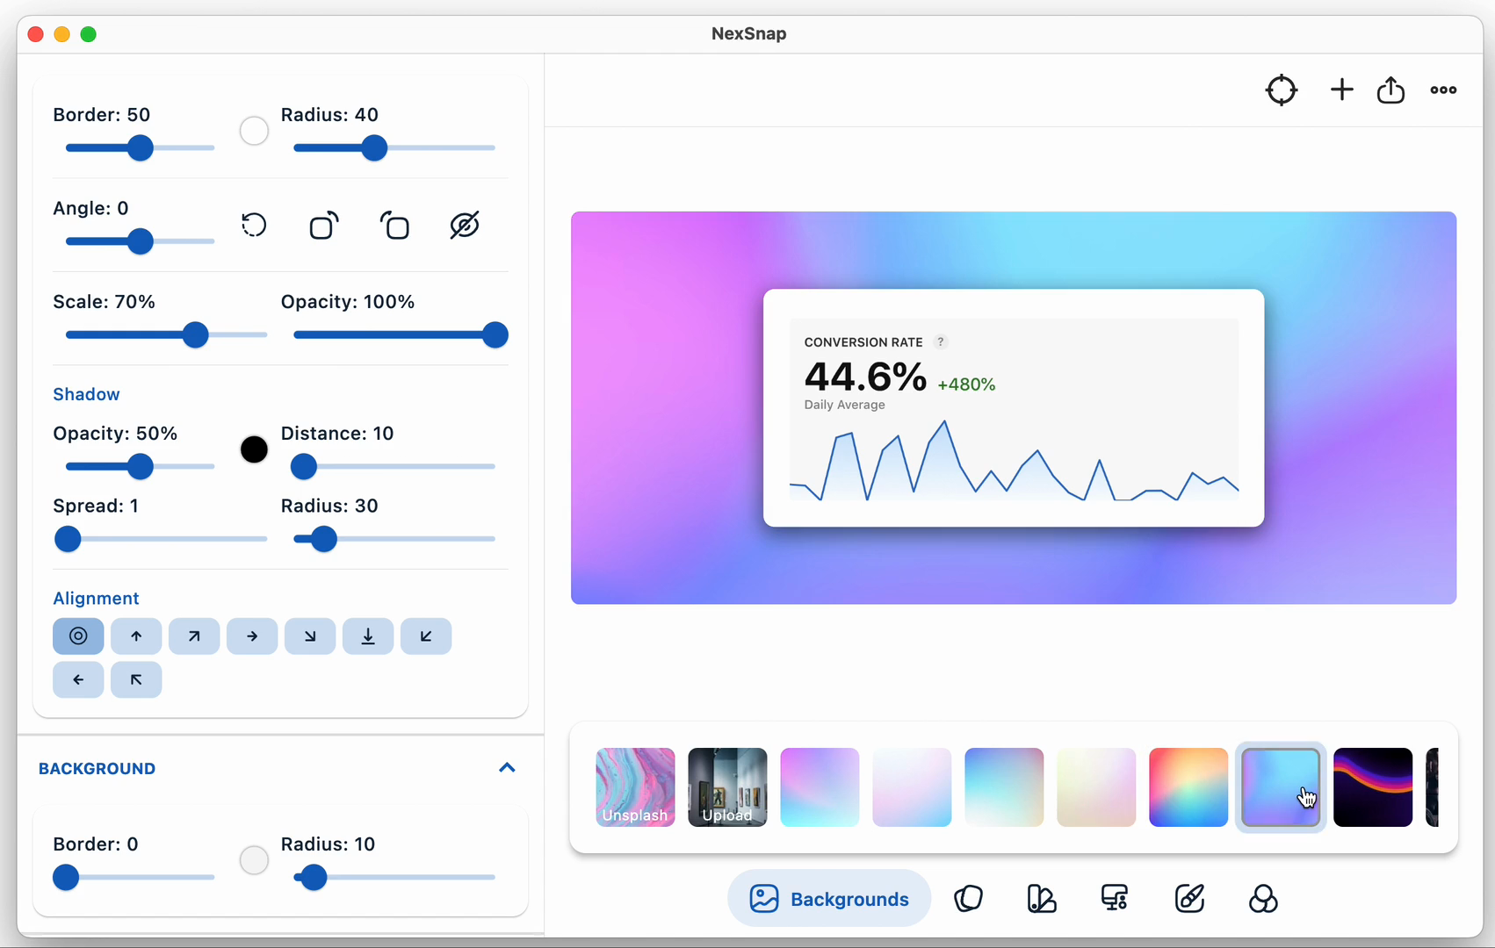Click the background Border 0 slider

[x=134, y=877]
